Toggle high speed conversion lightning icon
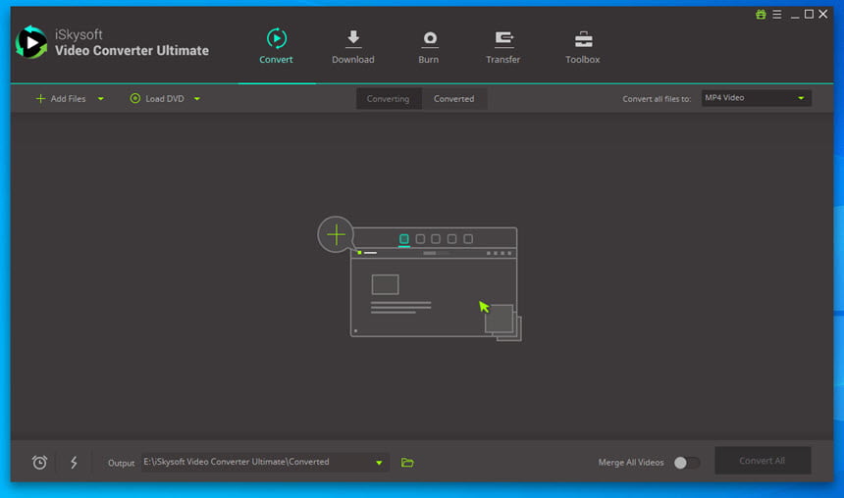844x498 pixels. pyautogui.click(x=74, y=462)
